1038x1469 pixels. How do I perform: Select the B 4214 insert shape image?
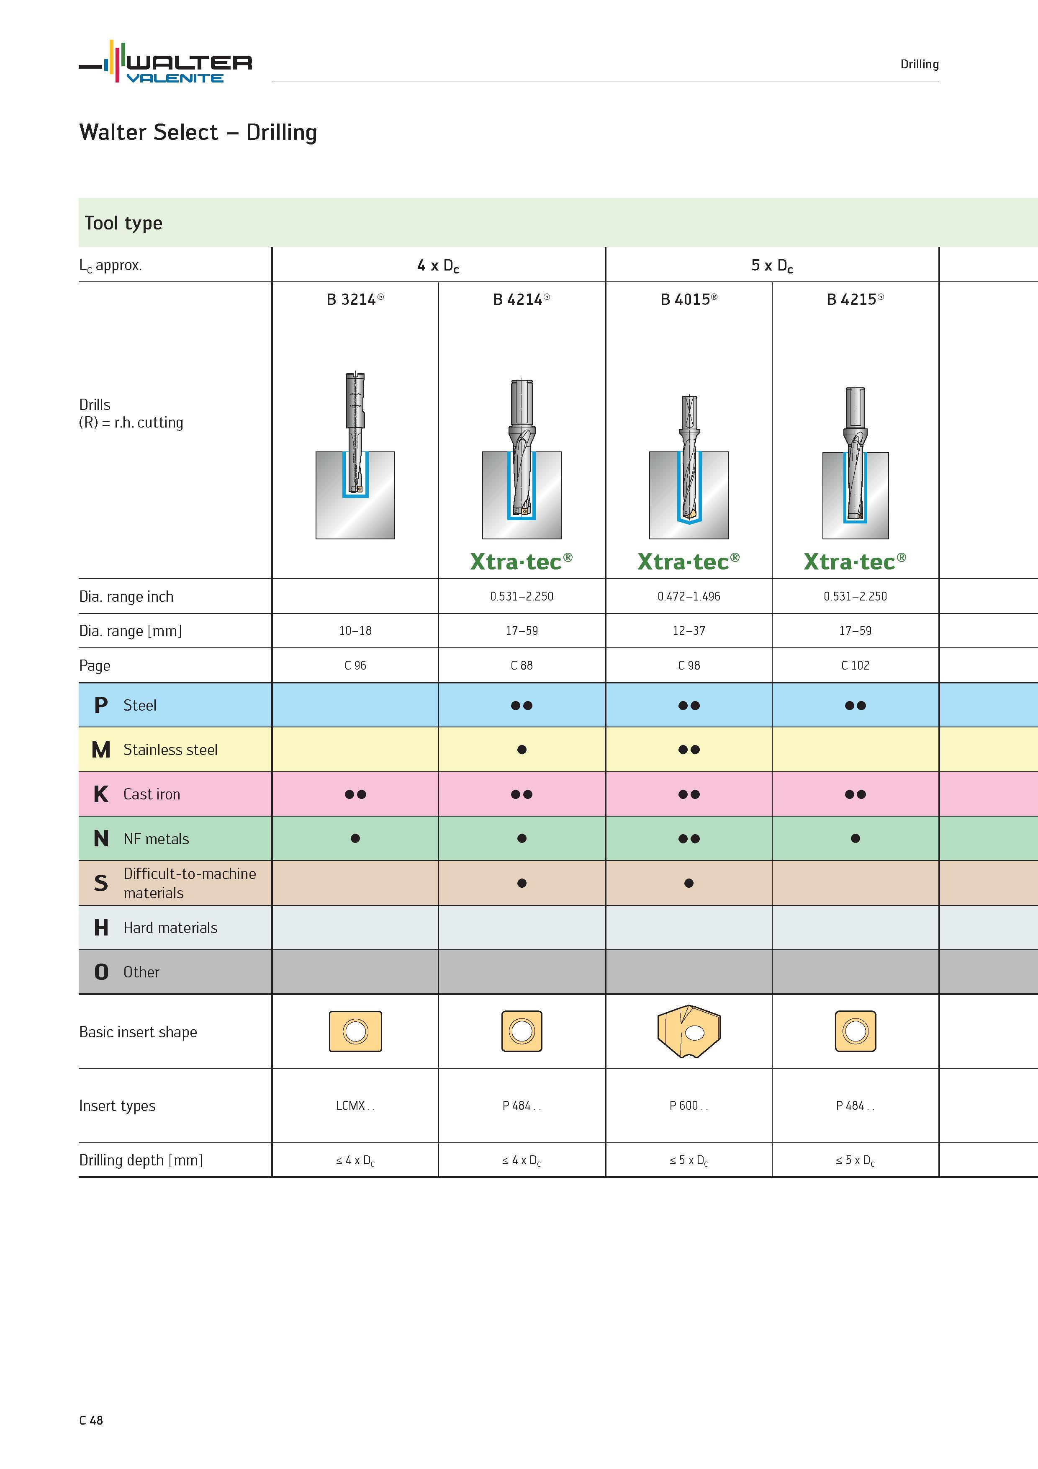point(522,1031)
